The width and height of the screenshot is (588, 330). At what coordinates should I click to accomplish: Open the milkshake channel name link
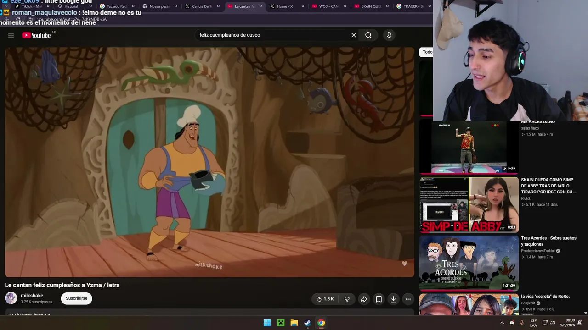tap(32, 296)
